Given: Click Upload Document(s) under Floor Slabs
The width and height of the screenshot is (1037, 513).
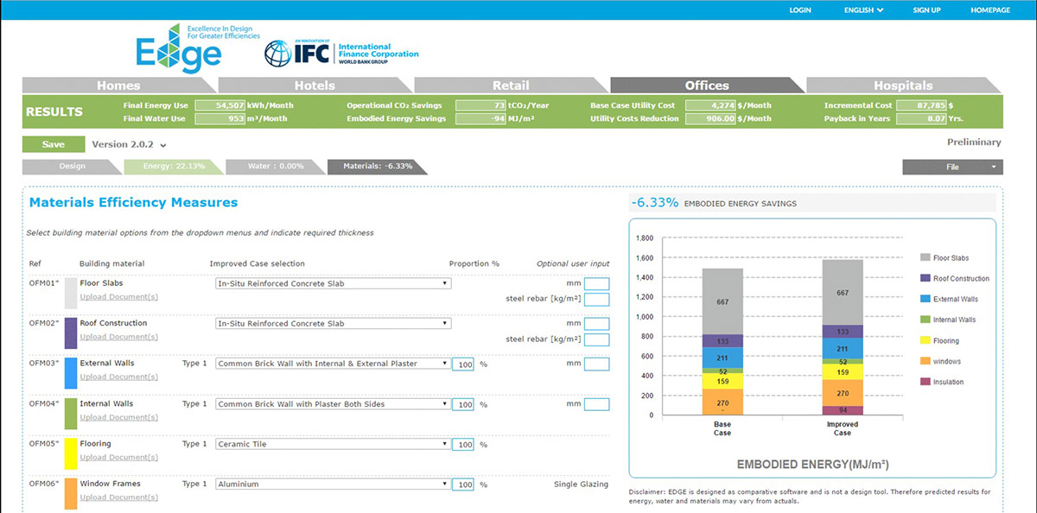Looking at the screenshot, I should [x=118, y=297].
